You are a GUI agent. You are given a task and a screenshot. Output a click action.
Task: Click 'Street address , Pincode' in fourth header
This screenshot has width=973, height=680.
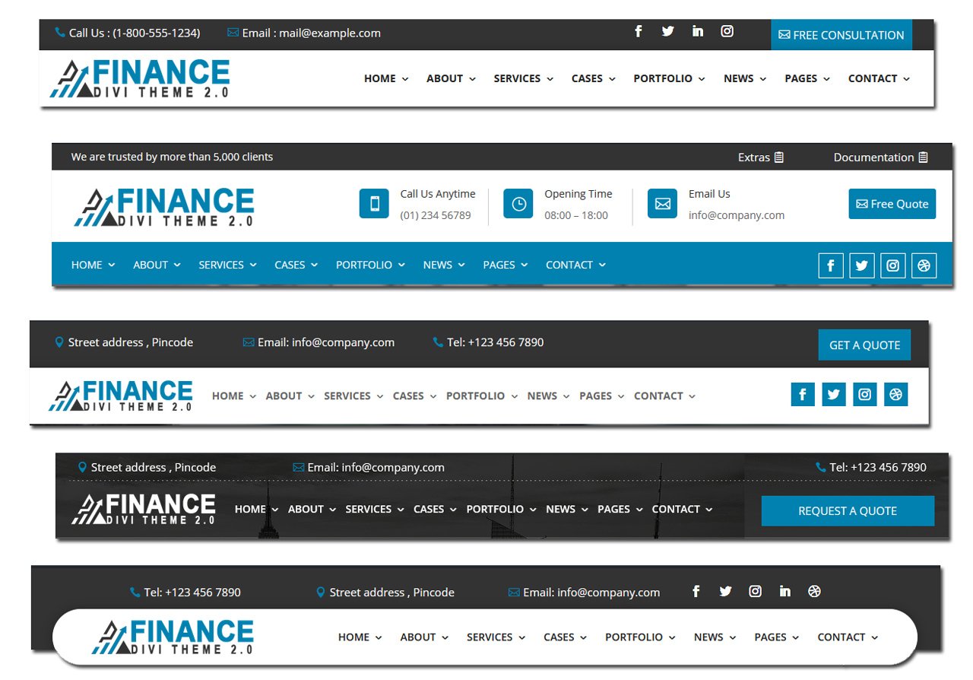[x=154, y=467]
